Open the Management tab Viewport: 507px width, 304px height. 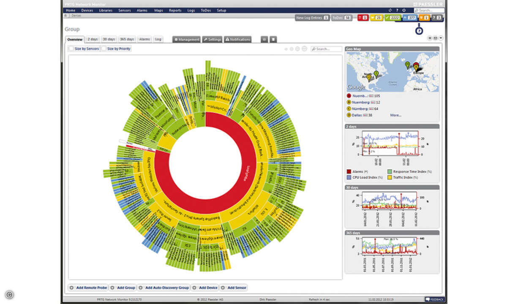pos(187,39)
